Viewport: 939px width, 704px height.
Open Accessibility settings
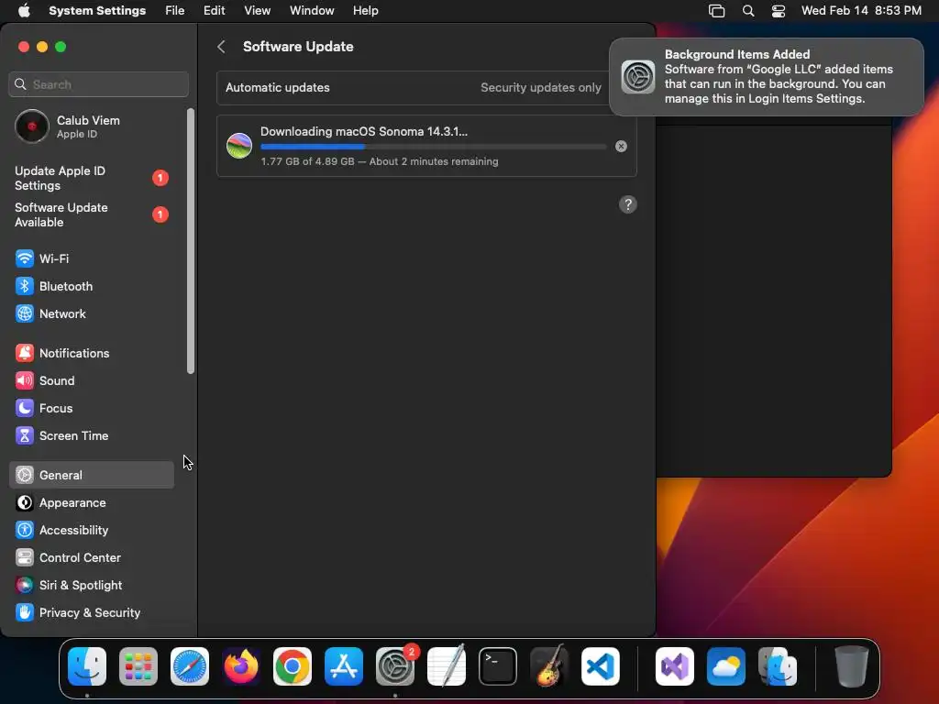[x=92, y=531]
